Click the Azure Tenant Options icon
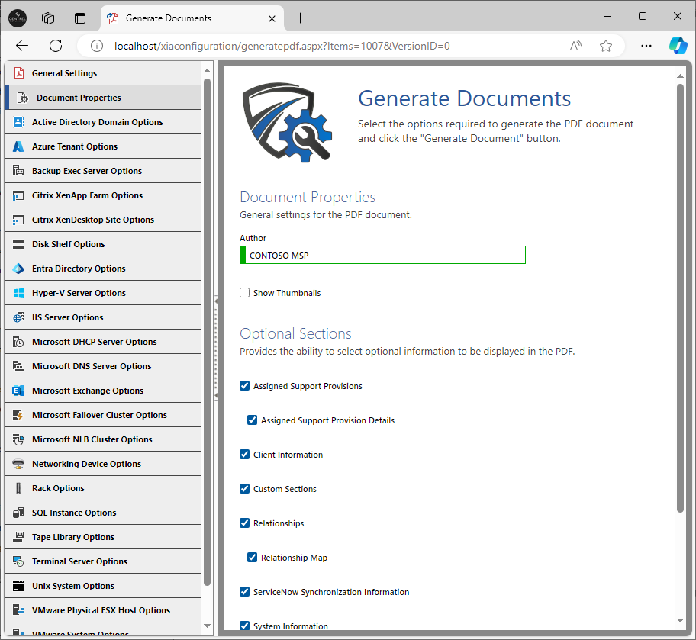This screenshot has width=696, height=640. pyautogui.click(x=18, y=146)
